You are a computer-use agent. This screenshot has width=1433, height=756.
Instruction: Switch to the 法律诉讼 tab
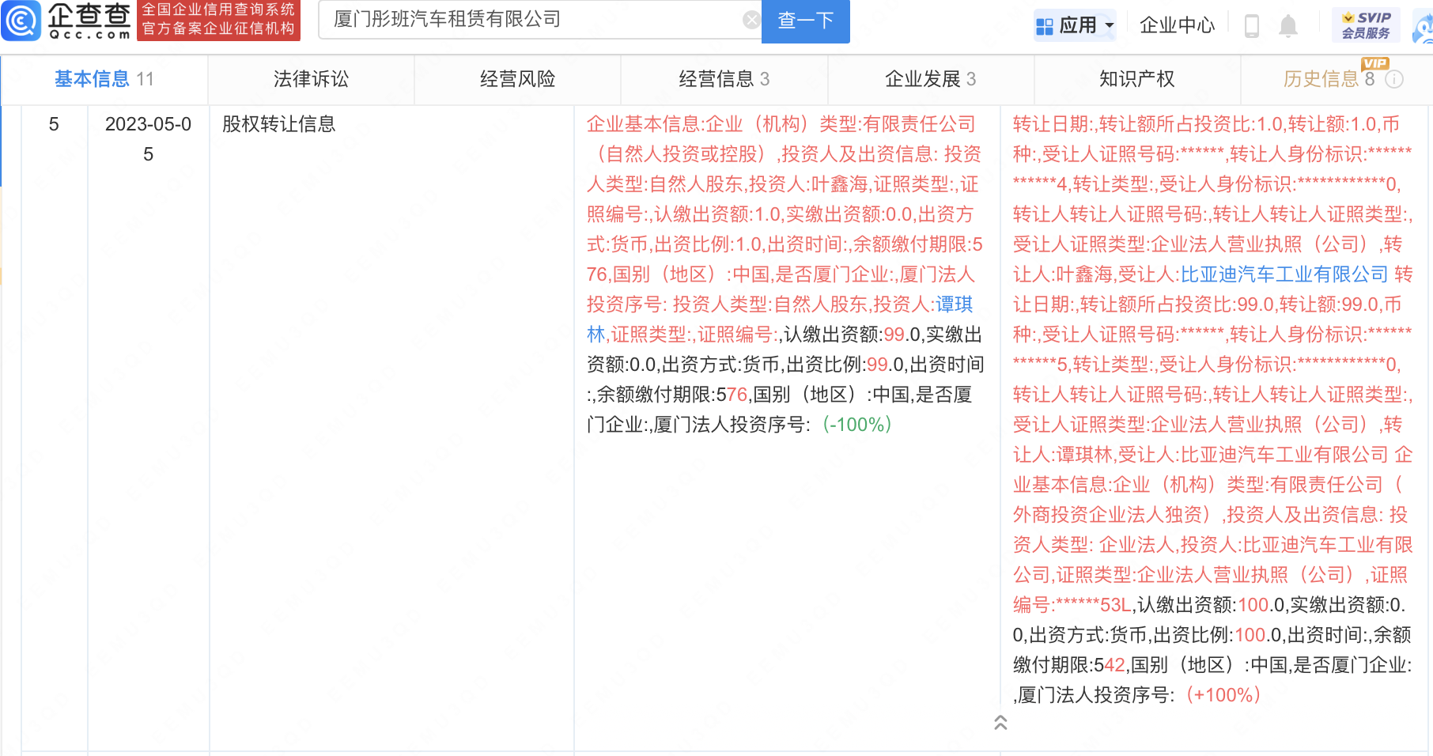coord(311,79)
